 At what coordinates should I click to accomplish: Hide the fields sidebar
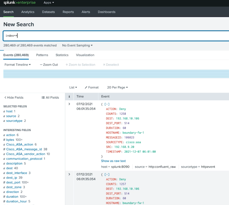tap(14, 98)
